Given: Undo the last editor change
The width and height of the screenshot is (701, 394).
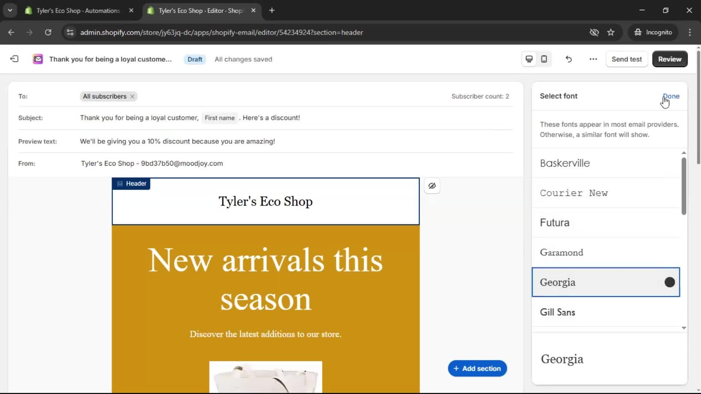Looking at the screenshot, I should tap(568, 59).
